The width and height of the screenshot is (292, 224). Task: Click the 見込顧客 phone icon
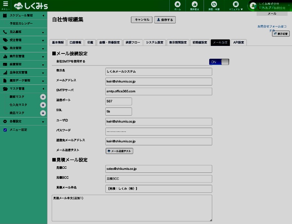(x=5, y=32)
